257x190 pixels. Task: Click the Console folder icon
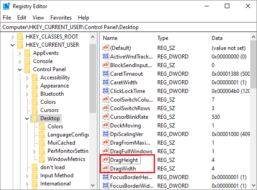27,61
